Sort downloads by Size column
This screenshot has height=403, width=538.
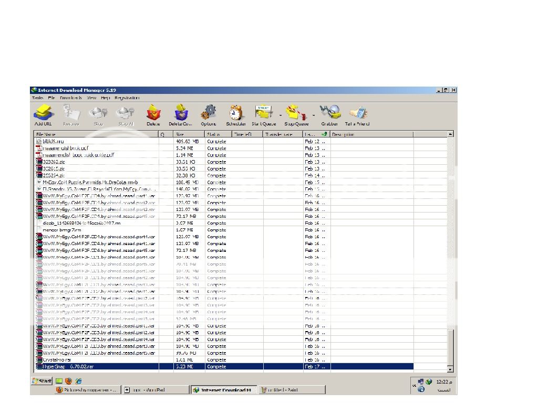click(x=189, y=134)
